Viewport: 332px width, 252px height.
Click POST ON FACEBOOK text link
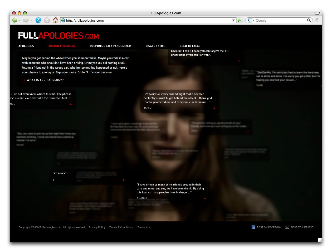coord(269,227)
